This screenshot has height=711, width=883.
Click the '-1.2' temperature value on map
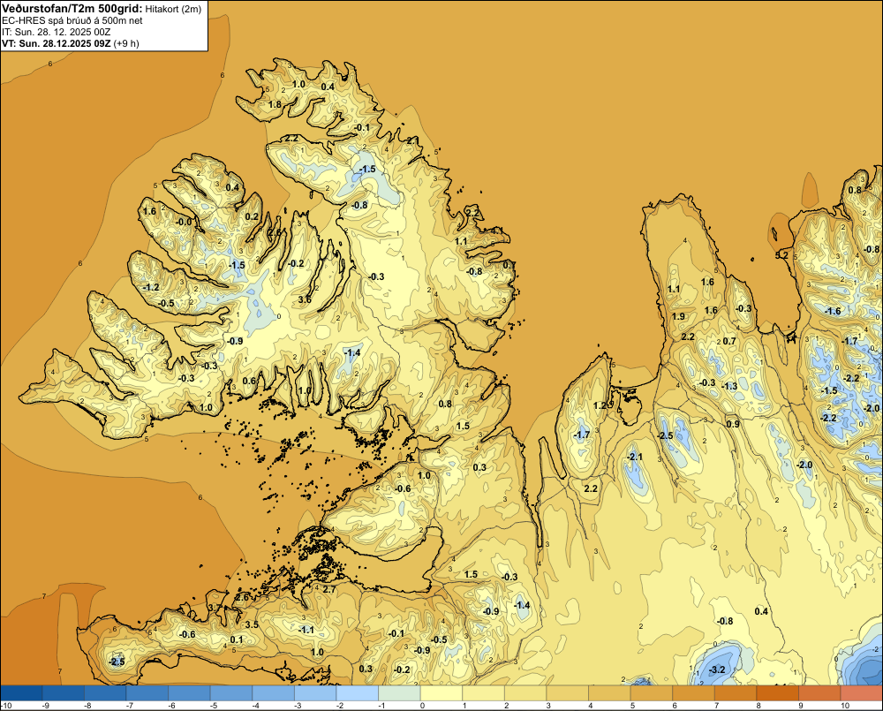(x=151, y=287)
